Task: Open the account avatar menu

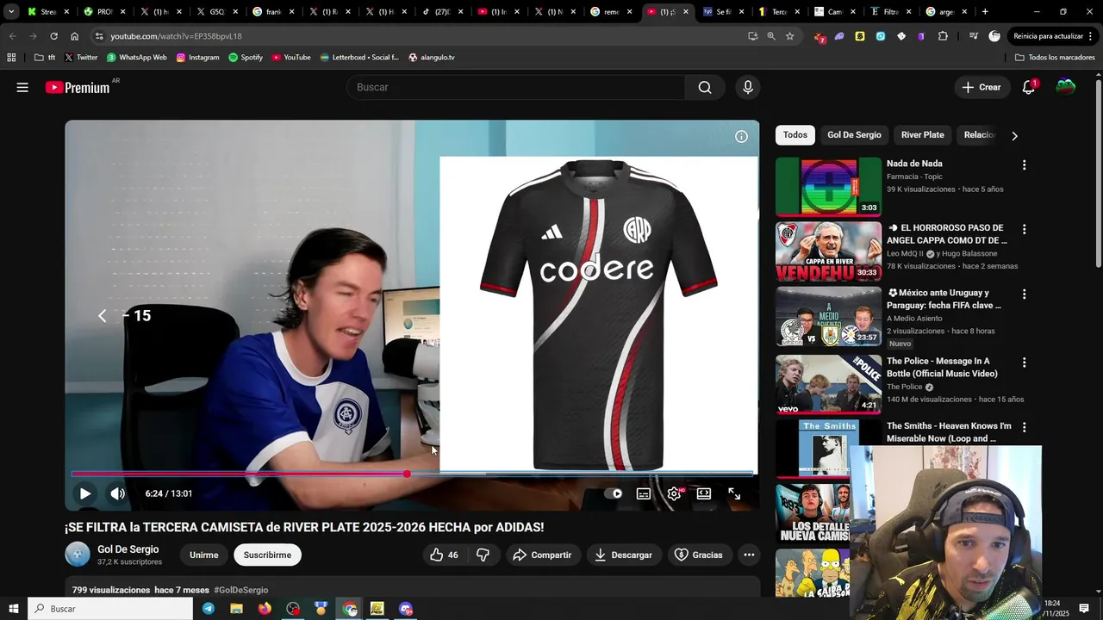Action: 1066,87
